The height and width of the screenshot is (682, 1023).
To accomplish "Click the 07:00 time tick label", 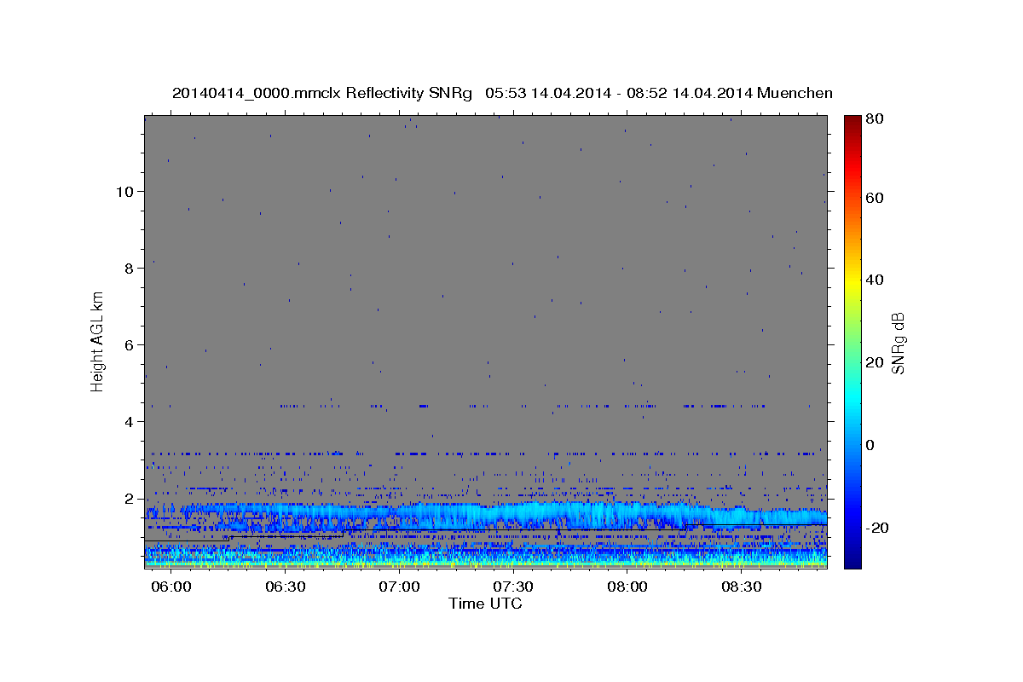I will click(399, 587).
